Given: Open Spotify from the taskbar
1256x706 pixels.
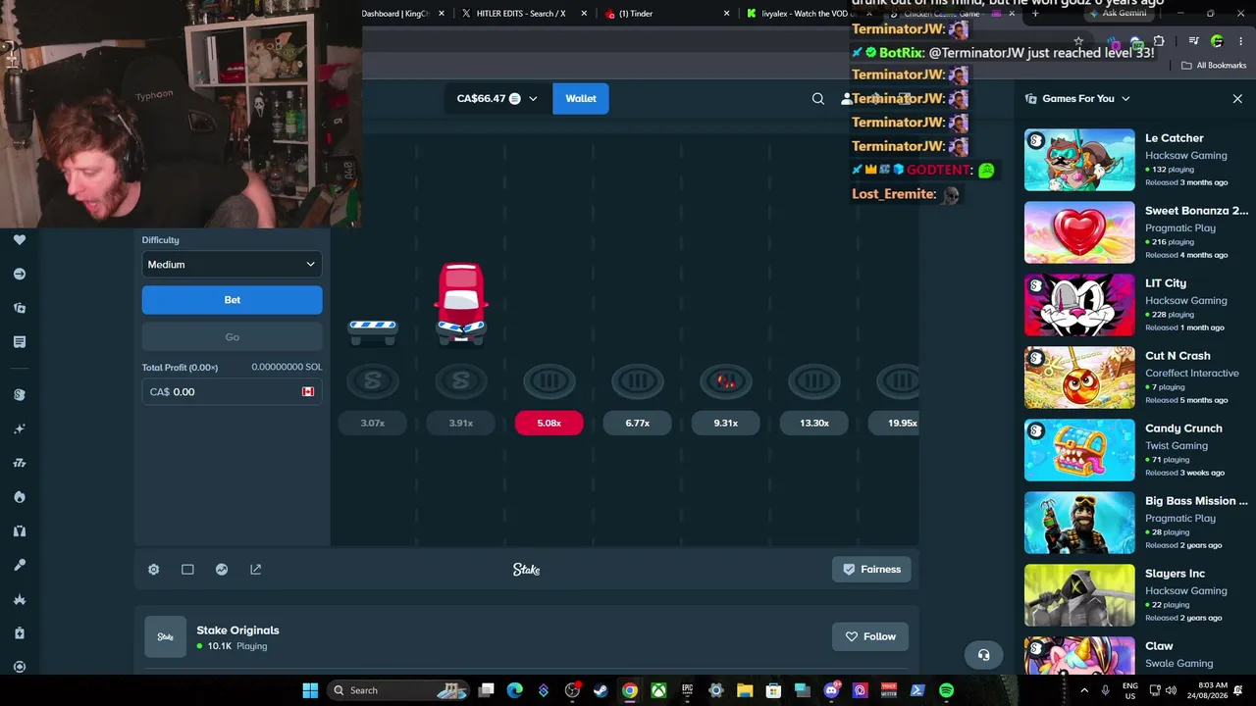Looking at the screenshot, I should [946, 690].
